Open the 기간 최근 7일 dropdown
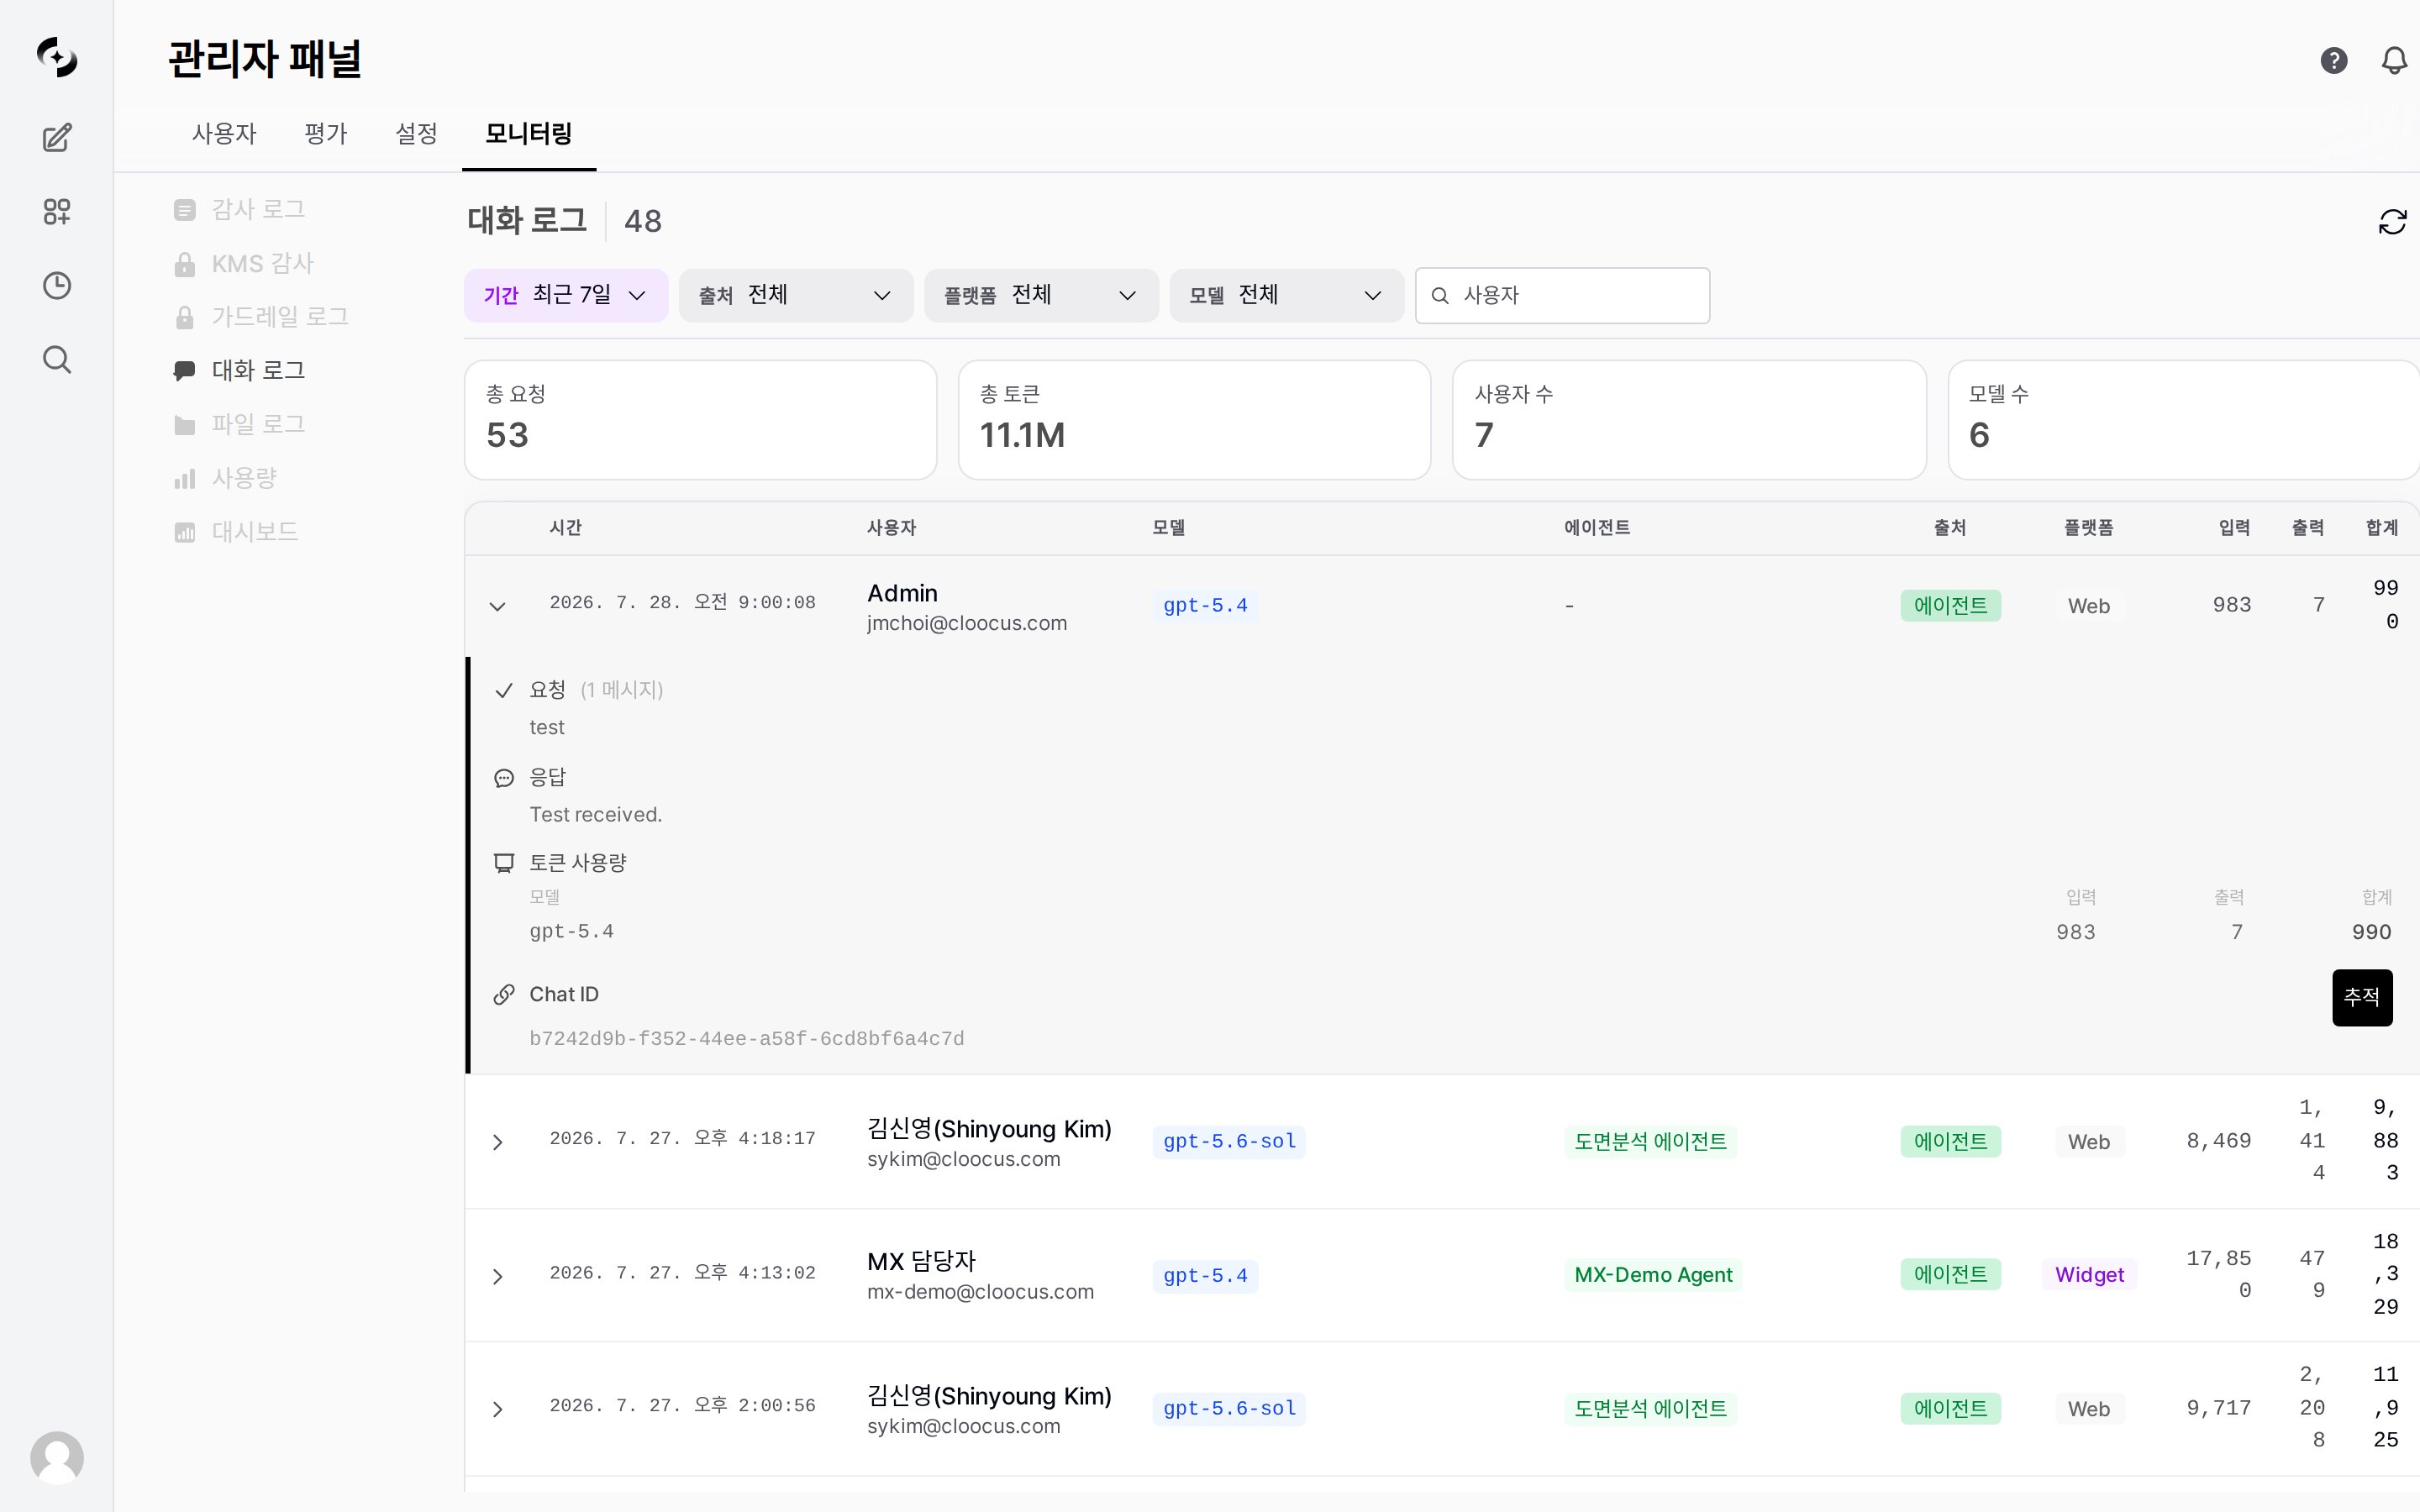This screenshot has width=2420, height=1512. coord(566,295)
